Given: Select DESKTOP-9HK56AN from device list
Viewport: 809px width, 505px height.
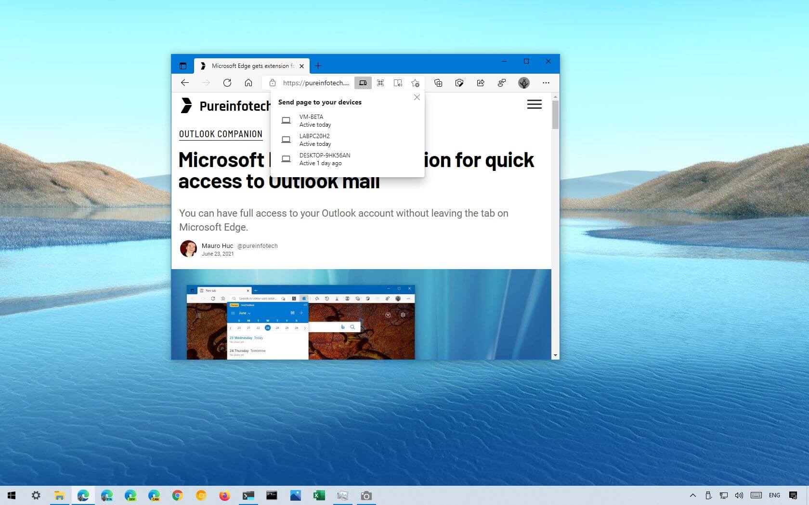Looking at the screenshot, I should (325, 159).
